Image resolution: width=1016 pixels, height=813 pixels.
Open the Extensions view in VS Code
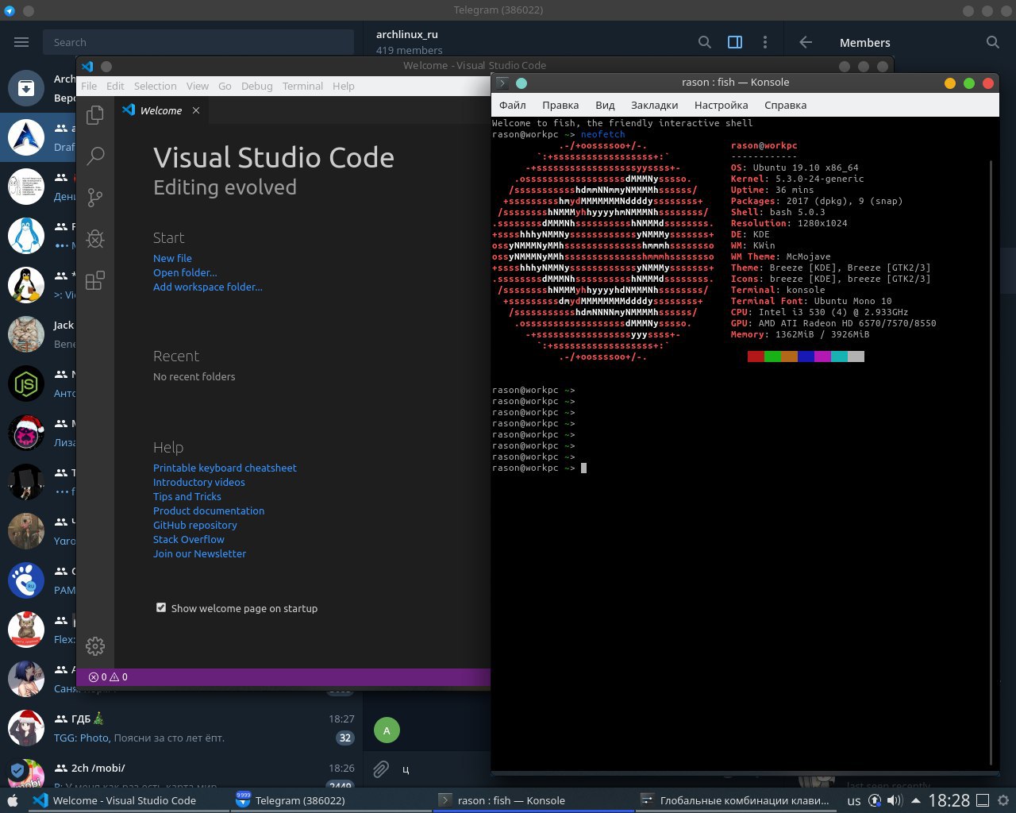pyautogui.click(x=95, y=280)
